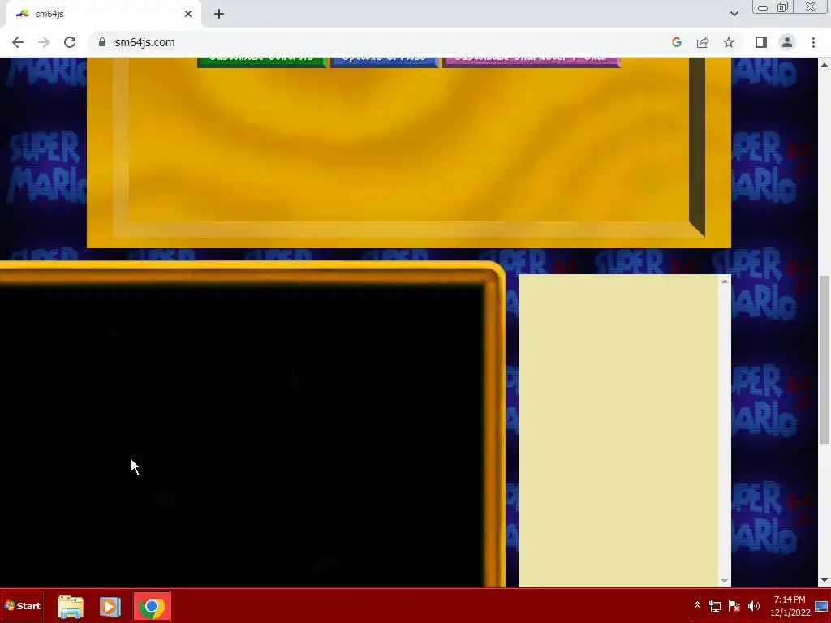This screenshot has width=831, height=623.
Task: Bookmark this page with the star icon
Action: coord(729,42)
